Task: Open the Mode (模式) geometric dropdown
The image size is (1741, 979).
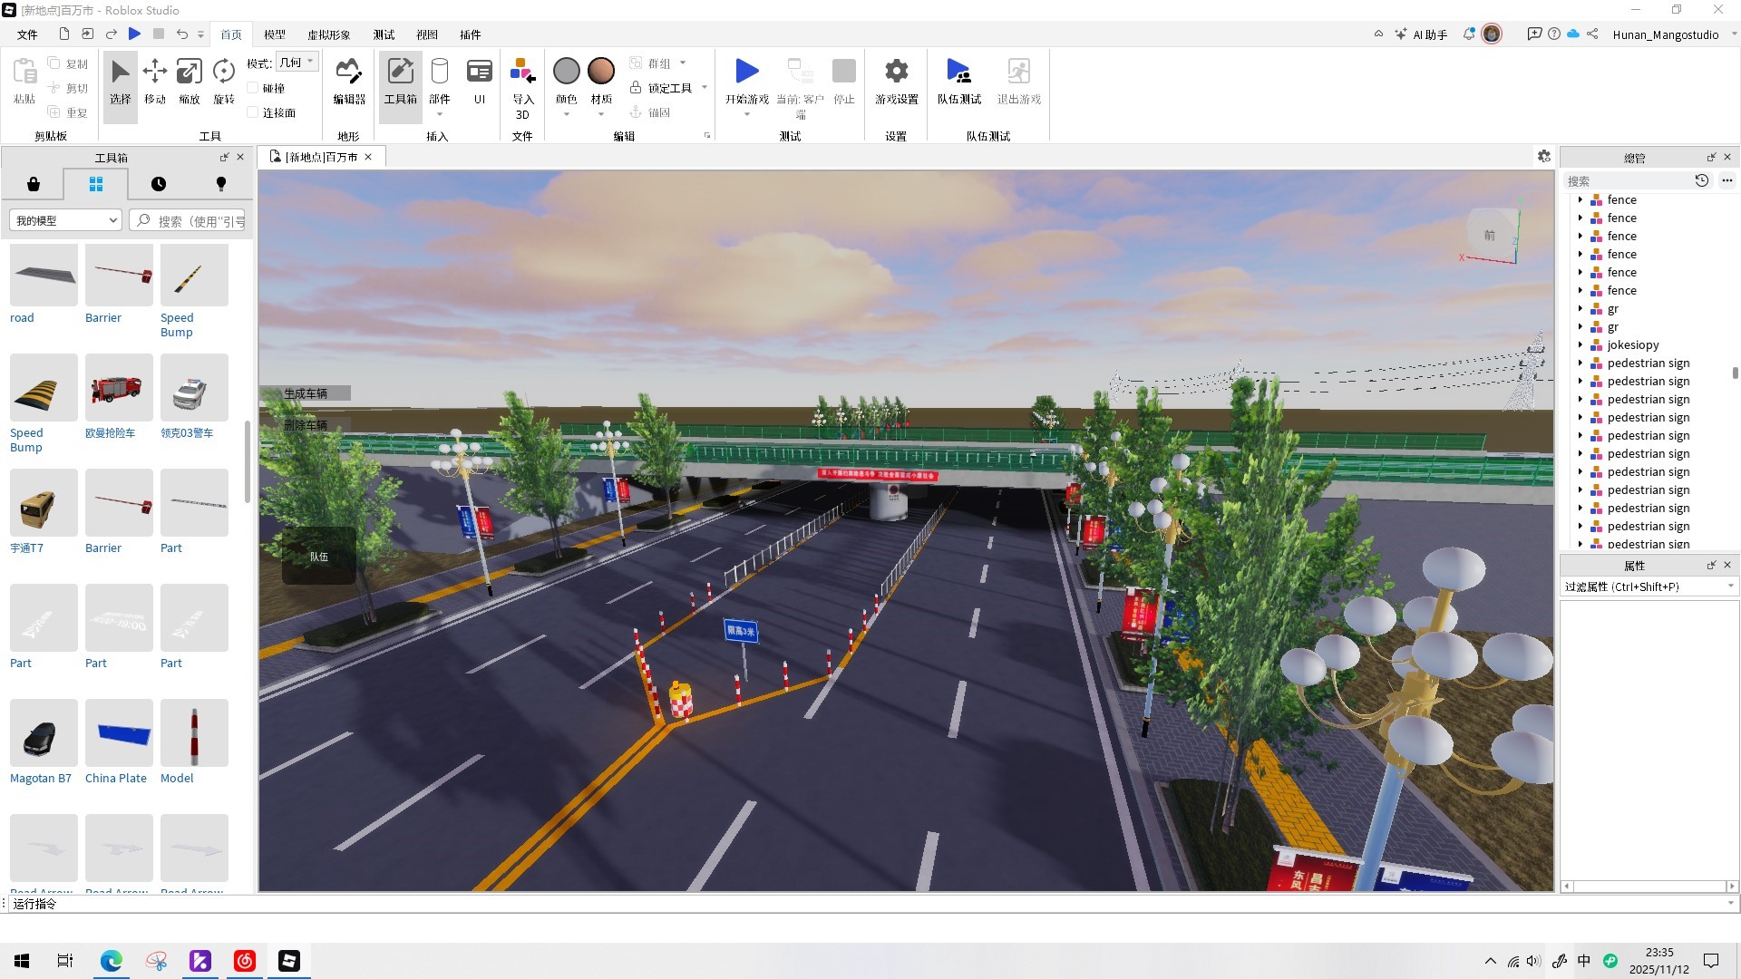Action: [297, 63]
